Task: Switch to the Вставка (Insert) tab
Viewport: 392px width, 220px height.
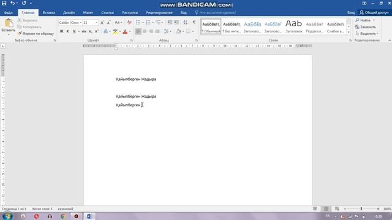Action: click(49, 13)
